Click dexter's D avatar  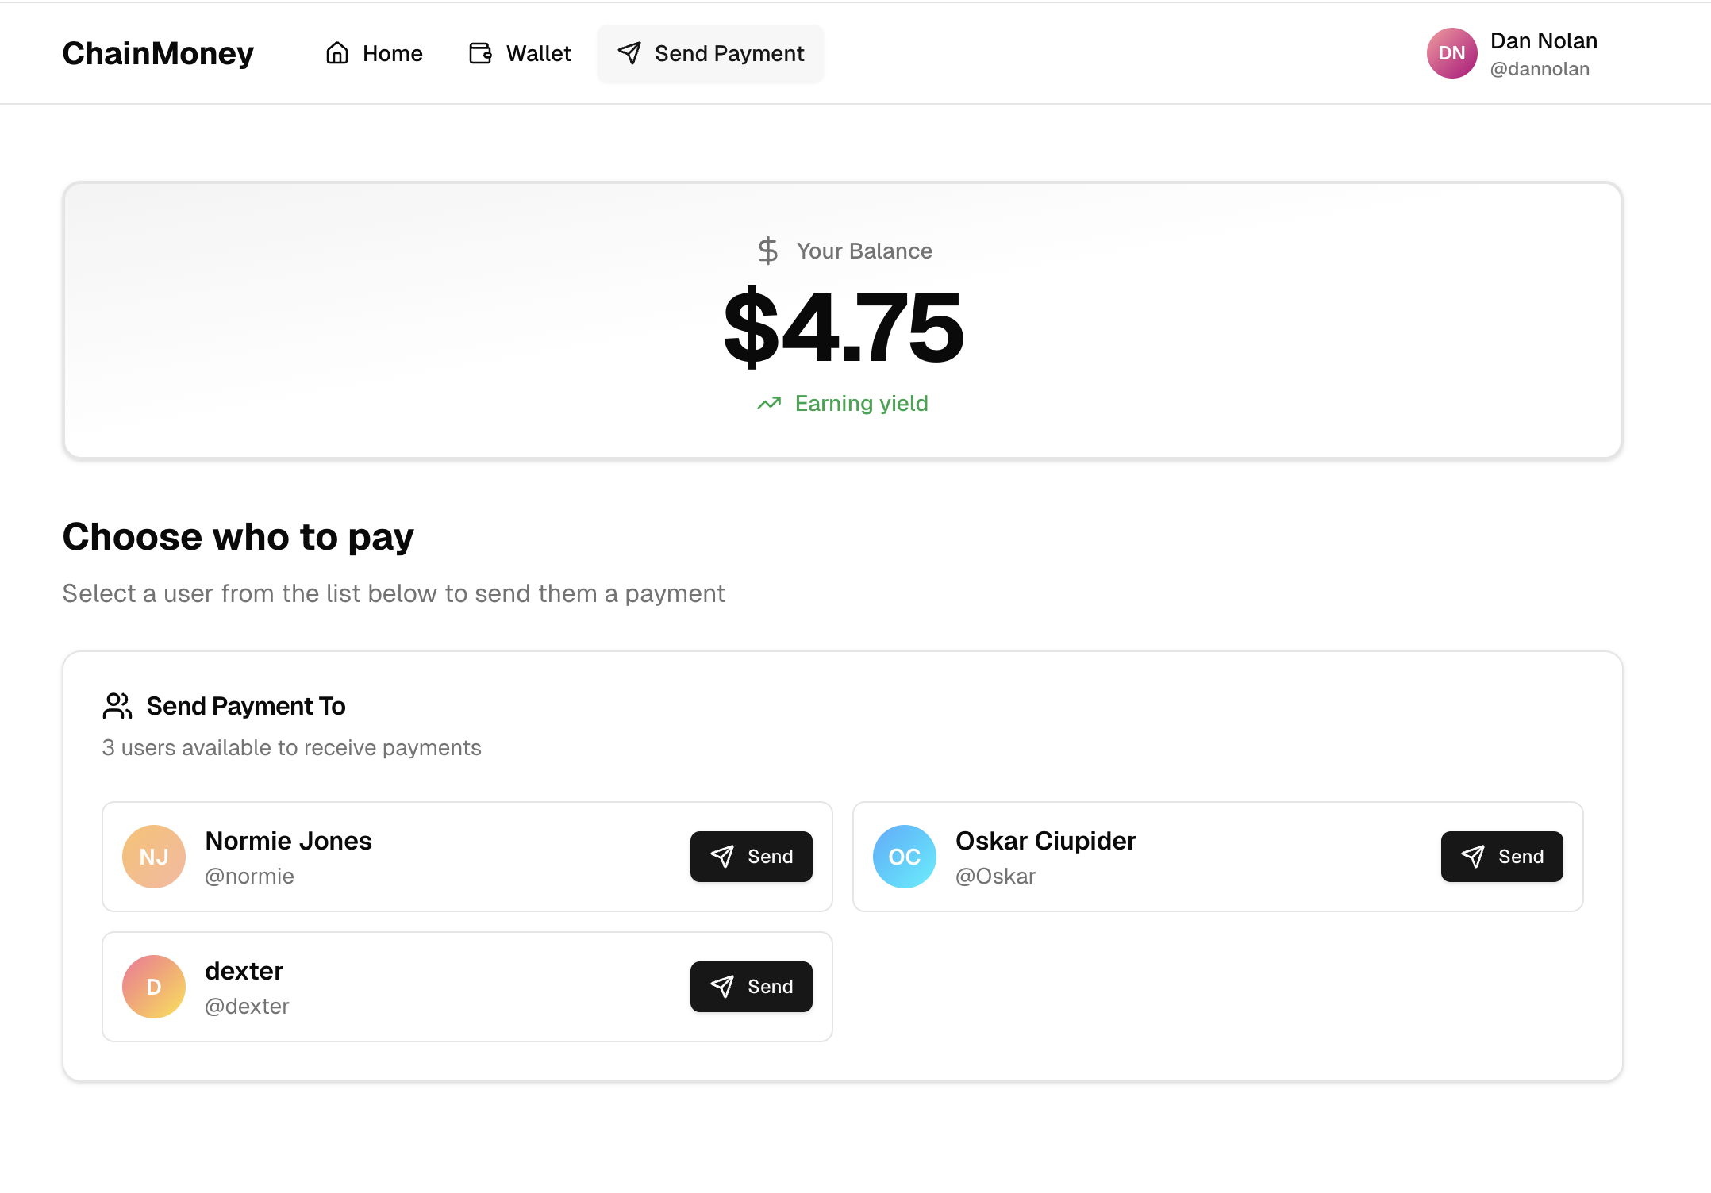click(154, 987)
